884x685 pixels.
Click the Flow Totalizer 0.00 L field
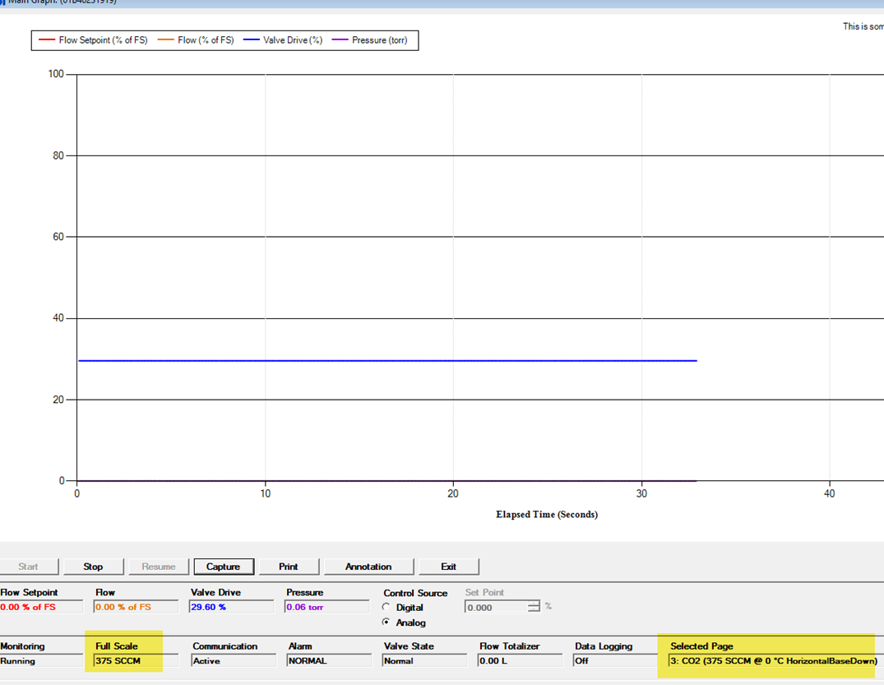[x=519, y=661]
